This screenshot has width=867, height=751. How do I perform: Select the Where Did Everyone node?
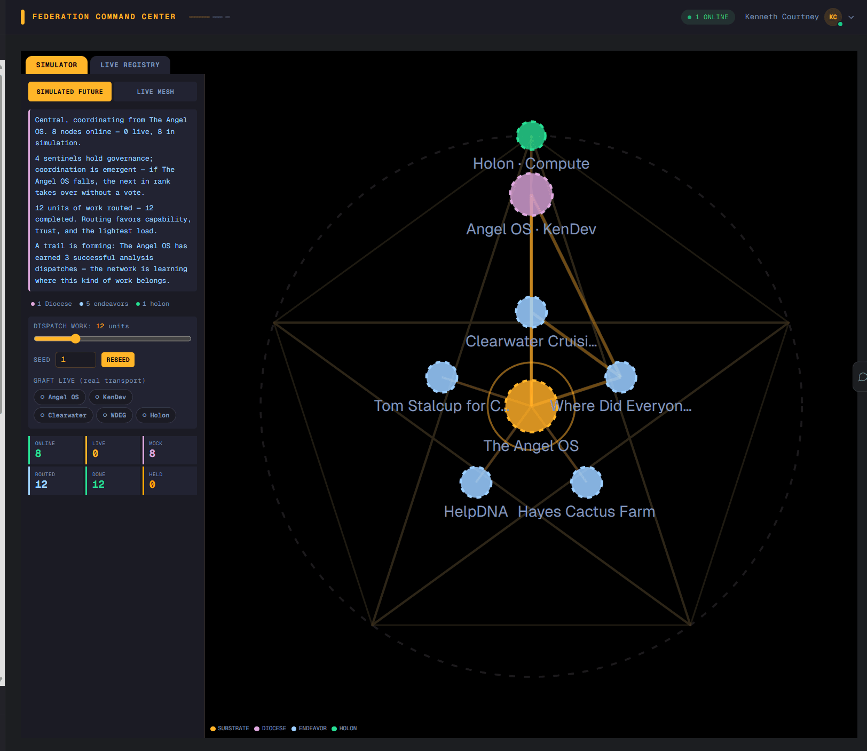point(621,377)
